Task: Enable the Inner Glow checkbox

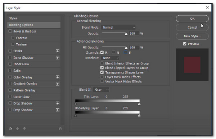Action: (10, 64)
